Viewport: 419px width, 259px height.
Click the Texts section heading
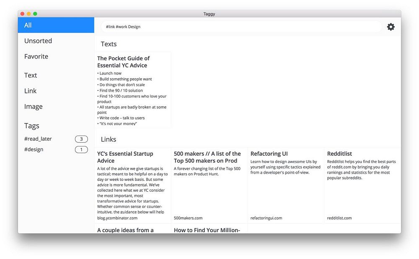tap(109, 44)
